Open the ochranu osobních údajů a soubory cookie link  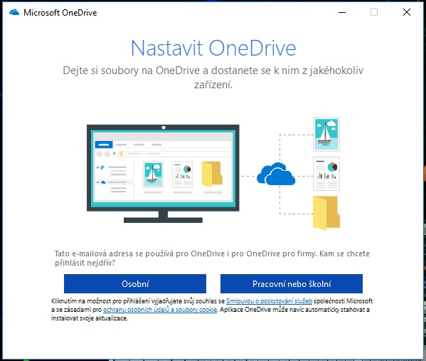click(160, 310)
